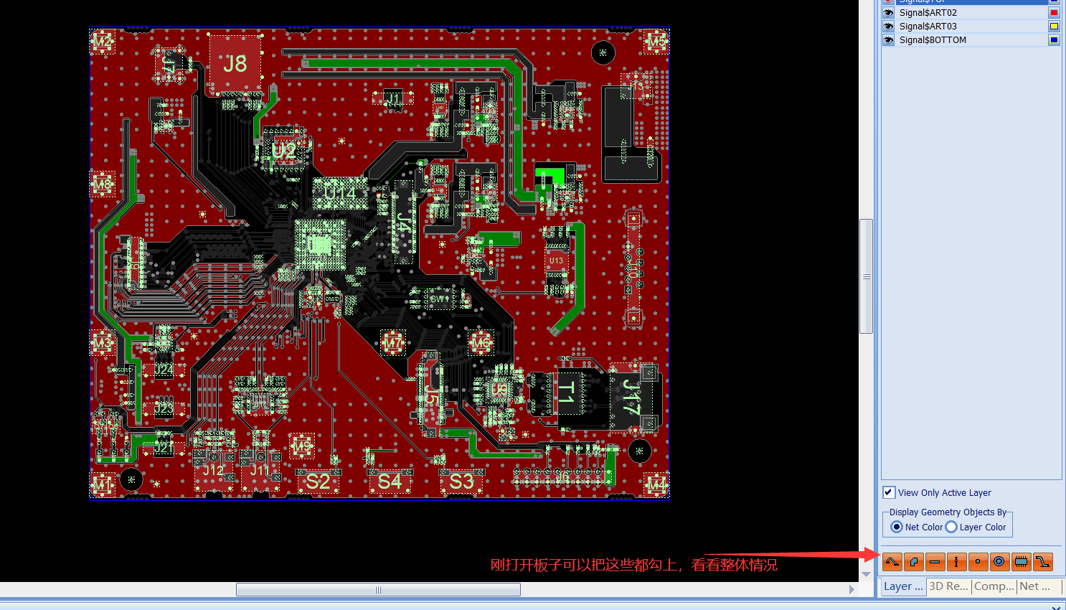Open the blue color swatch for Signal$BOTTOM

[x=1054, y=40]
